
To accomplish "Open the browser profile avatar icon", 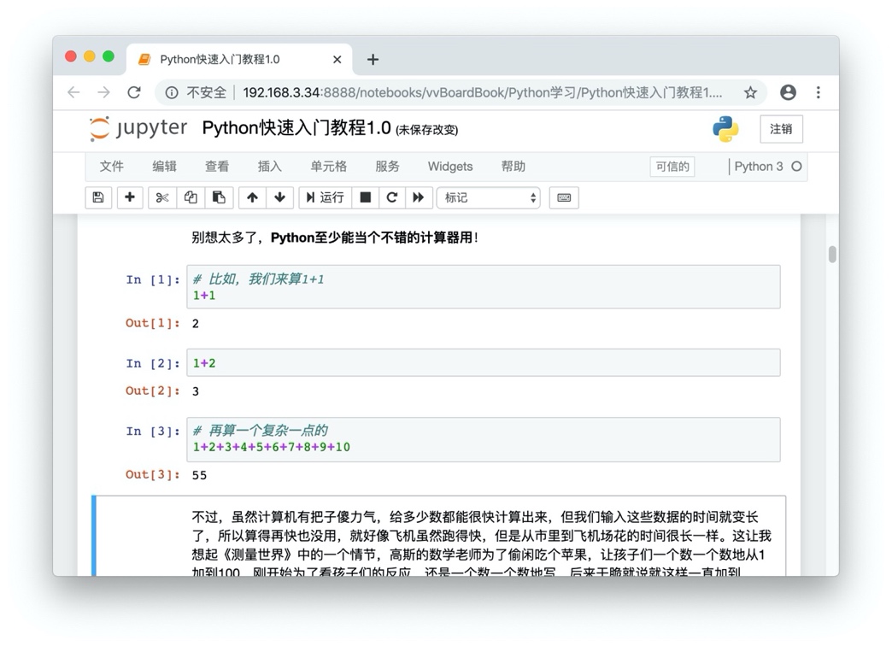I will pos(788,92).
